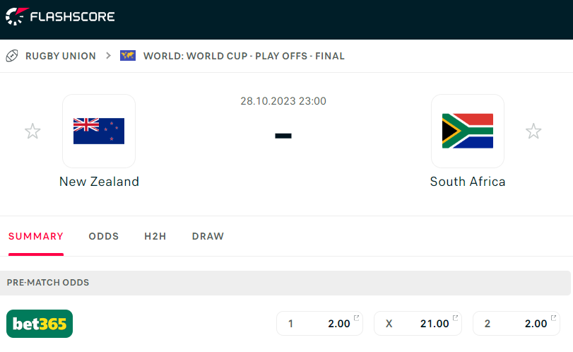The width and height of the screenshot is (573, 352).
Task: Click home win odds 2.00 for New Zealand
Action: [x=319, y=324]
